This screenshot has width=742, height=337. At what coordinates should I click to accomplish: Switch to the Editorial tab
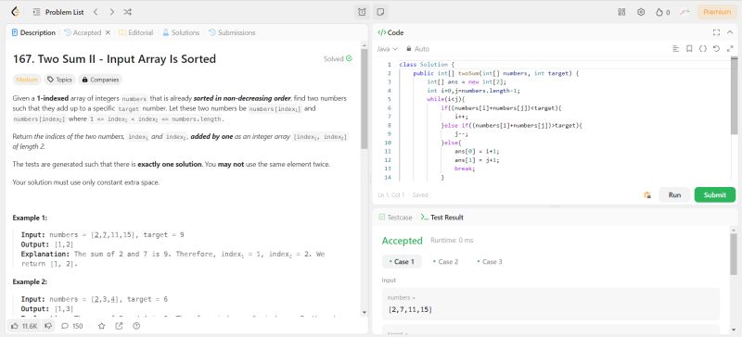pyautogui.click(x=136, y=32)
